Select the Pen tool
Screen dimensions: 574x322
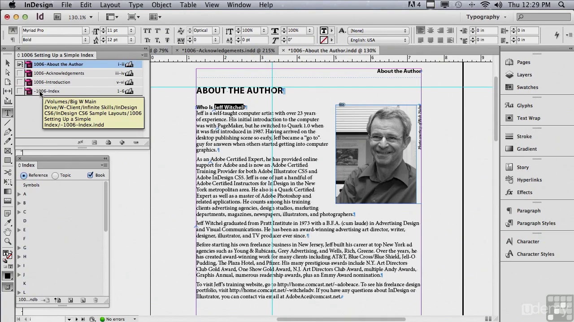(8, 132)
